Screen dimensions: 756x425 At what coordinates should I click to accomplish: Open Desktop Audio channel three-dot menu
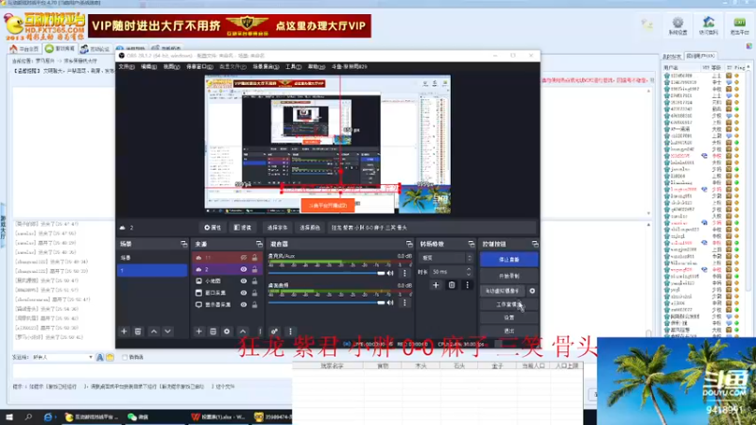click(404, 302)
